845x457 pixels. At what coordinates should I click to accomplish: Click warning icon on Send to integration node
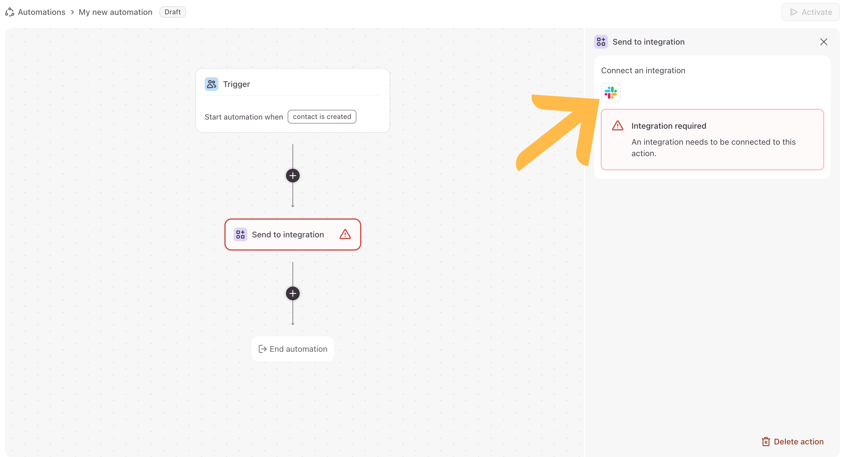(x=345, y=235)
